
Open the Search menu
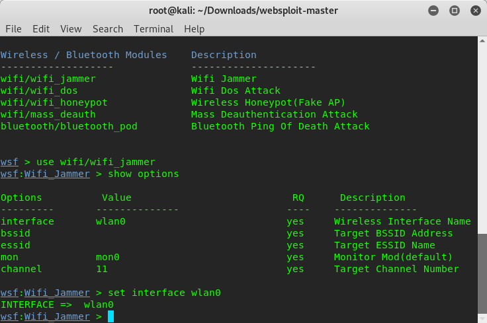(108, 29)
